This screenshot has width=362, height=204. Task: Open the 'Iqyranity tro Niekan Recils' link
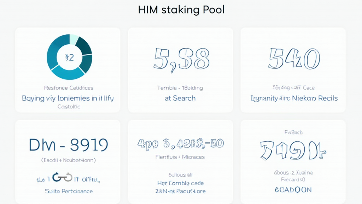point(293,98)
